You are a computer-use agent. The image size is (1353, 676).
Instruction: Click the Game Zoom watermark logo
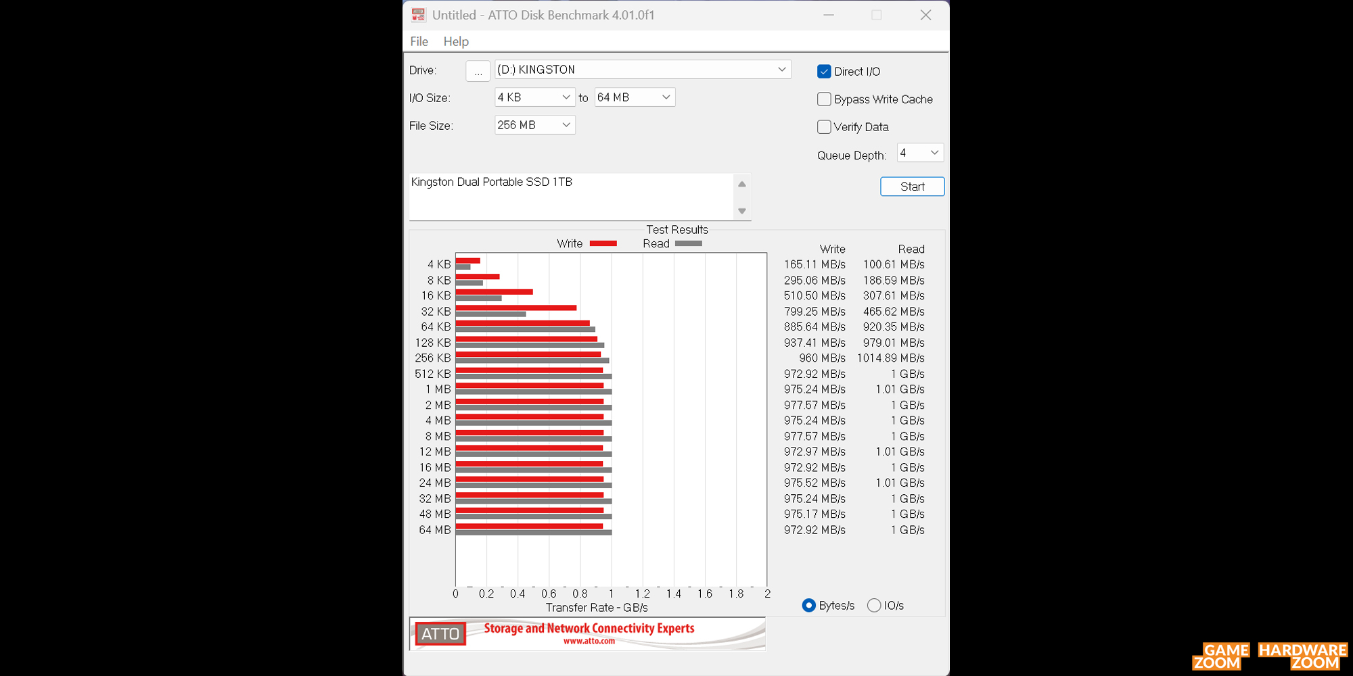pyautogui.click(x=1220, y=656)
